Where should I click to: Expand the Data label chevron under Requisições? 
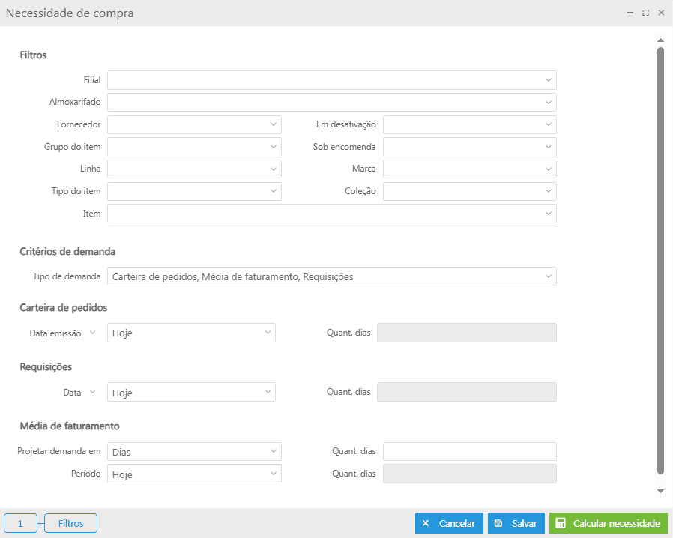point(93,392)
